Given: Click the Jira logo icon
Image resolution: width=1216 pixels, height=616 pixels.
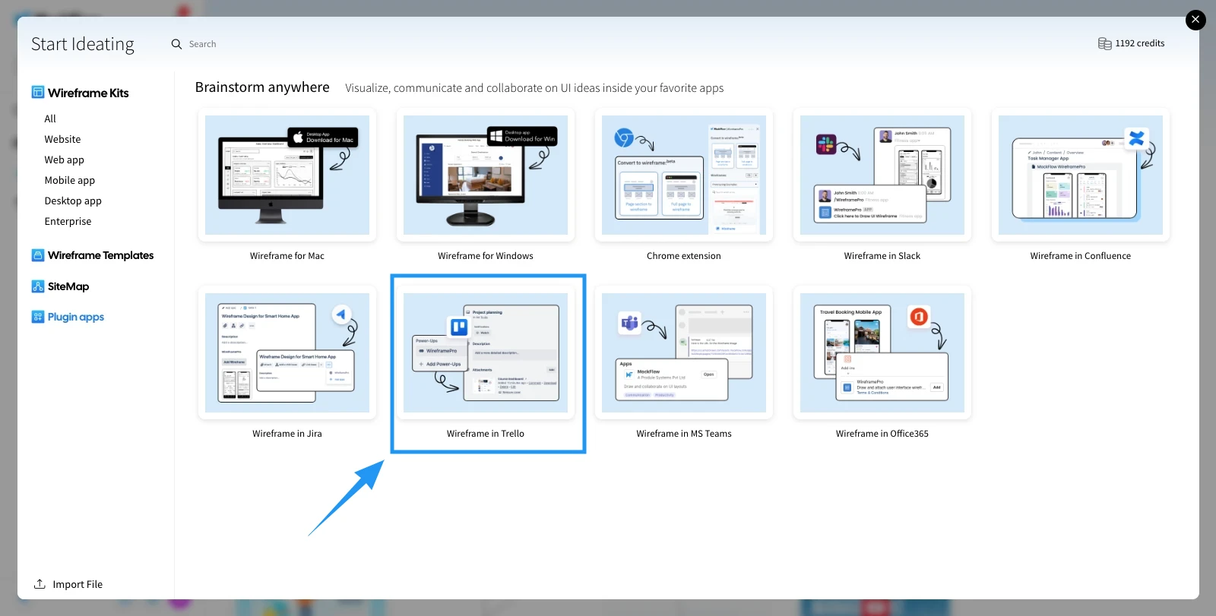Looking at the screenshot, I should [341, 314].
